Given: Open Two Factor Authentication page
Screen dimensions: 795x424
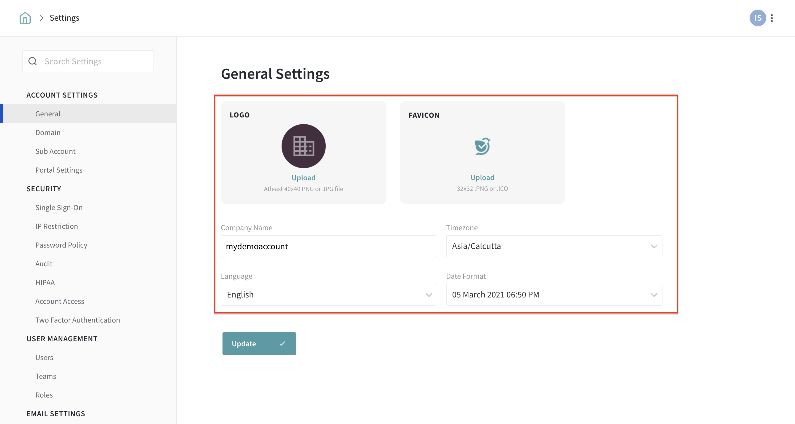Looking at the screenshot, I should point(78,320).
